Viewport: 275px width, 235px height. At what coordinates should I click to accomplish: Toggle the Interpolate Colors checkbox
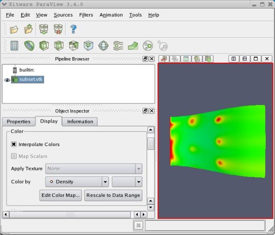click(14, 144)
